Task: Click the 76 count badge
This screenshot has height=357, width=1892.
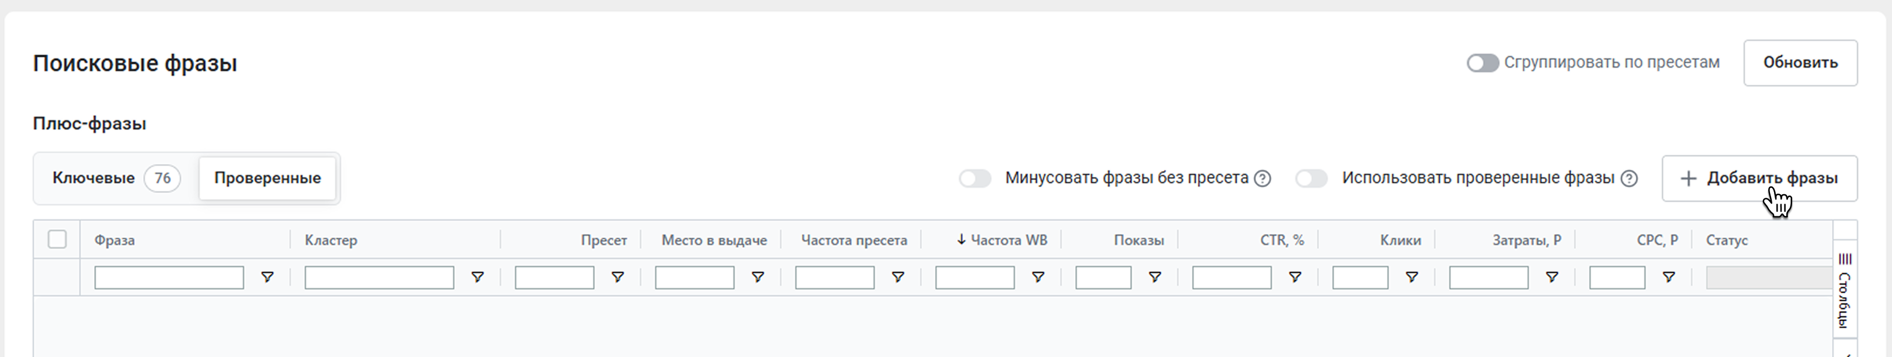Action: click(162, 178)
